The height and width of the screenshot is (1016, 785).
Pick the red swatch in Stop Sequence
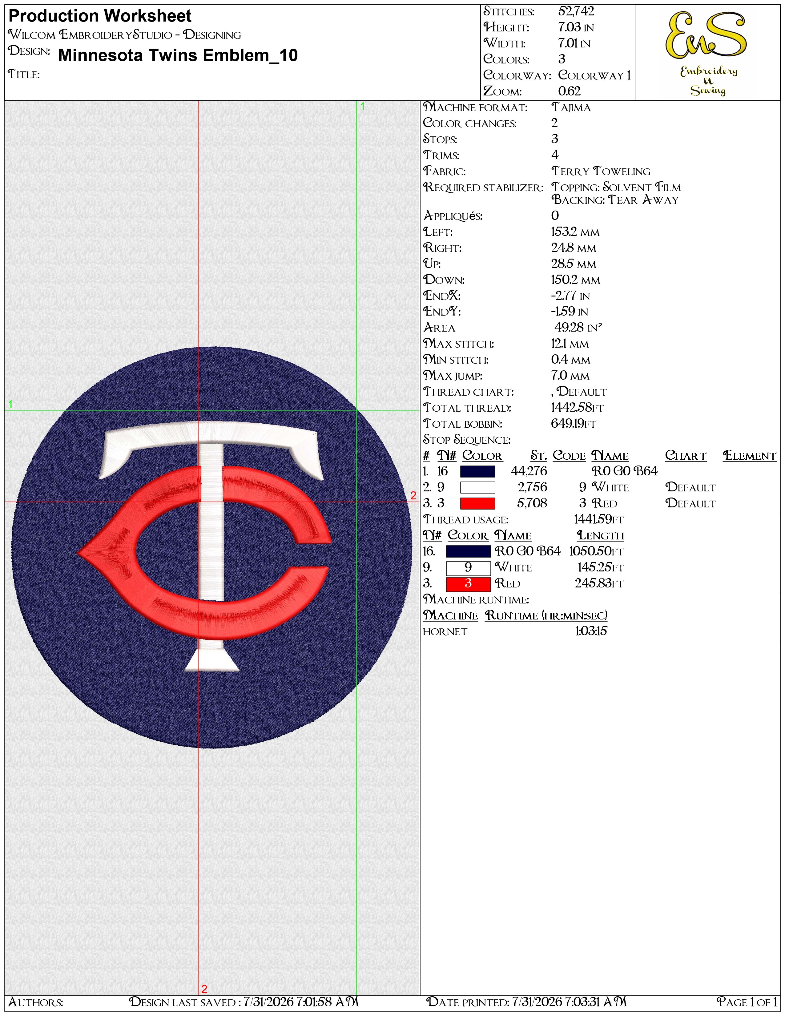(x=477, y=503)
